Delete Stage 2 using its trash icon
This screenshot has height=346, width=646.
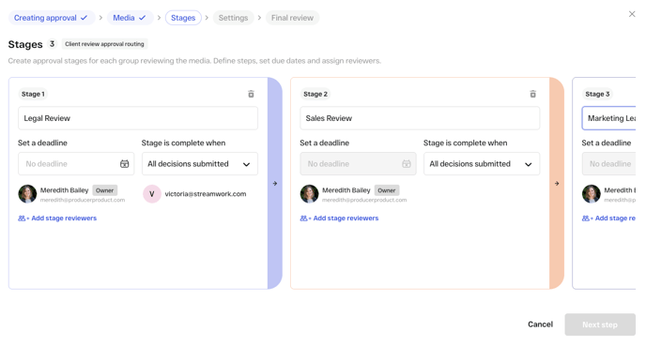pos(532,94)
